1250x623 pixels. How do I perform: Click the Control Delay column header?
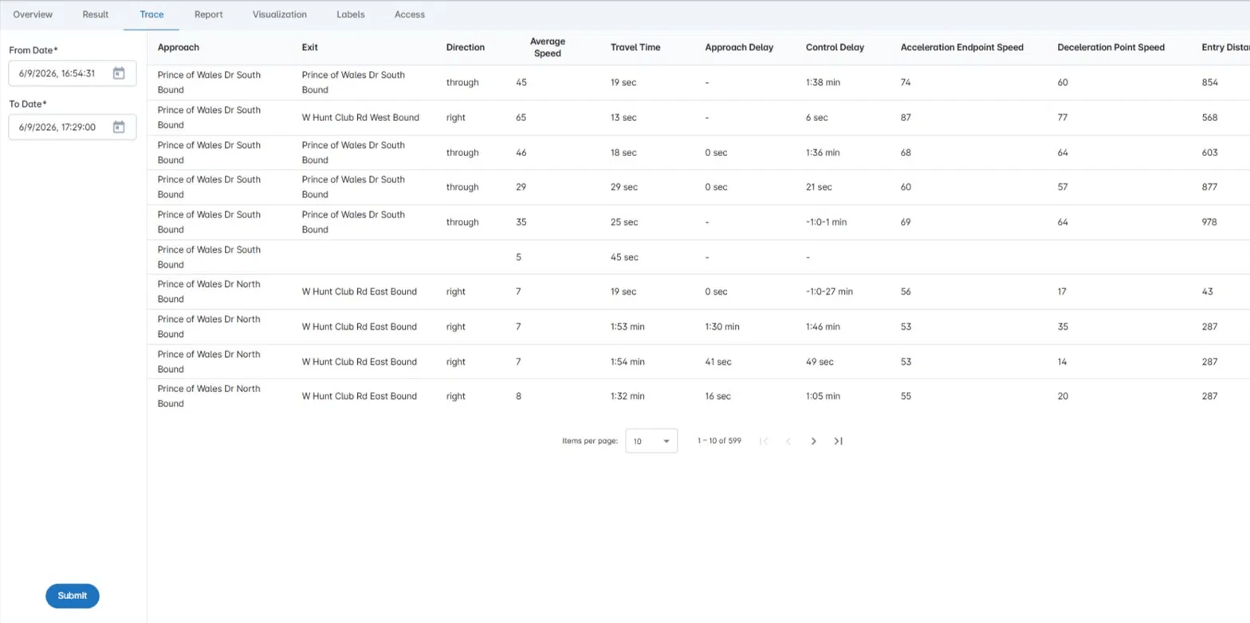click(x=835, y=47)
